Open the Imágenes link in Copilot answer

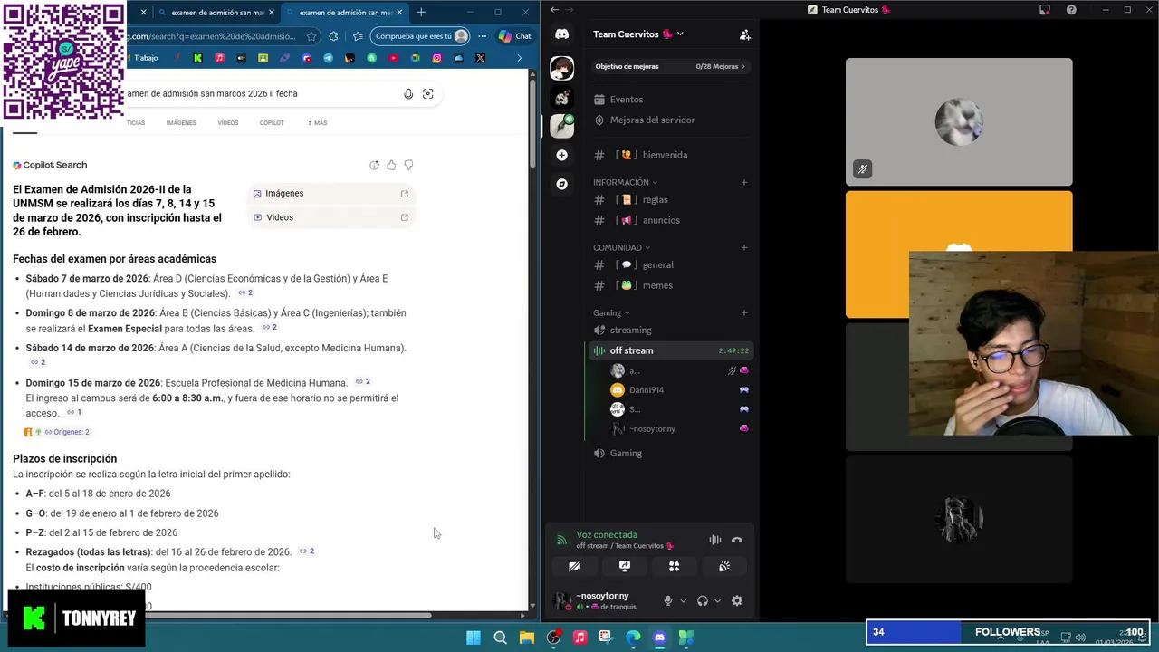330,194
